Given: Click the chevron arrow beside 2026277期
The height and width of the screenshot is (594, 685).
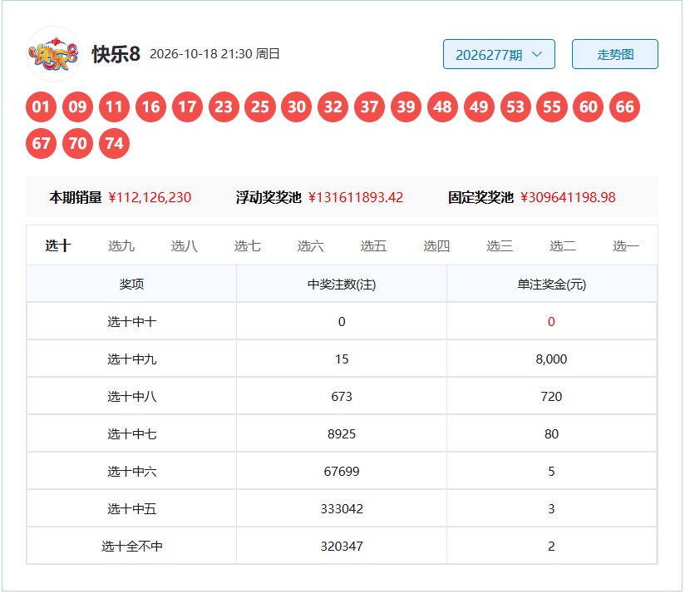Looking at the screenshot, I should pos(537,54).
